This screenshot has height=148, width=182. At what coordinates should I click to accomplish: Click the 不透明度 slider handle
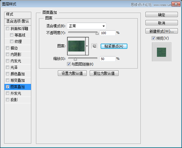(97, 33)
